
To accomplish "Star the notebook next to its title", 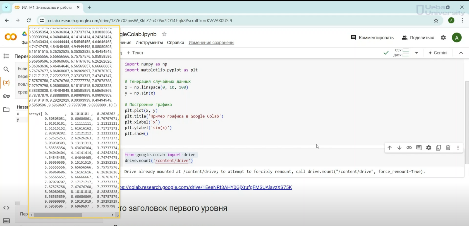I will tap(164, 34).
